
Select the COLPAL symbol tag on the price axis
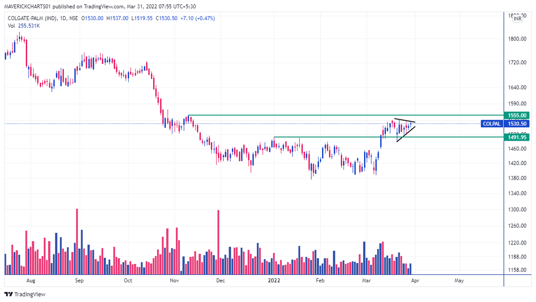click(491, 124)
